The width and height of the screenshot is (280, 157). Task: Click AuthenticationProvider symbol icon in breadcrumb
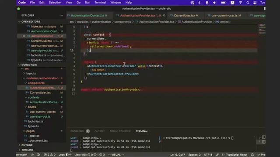(179, 22)
